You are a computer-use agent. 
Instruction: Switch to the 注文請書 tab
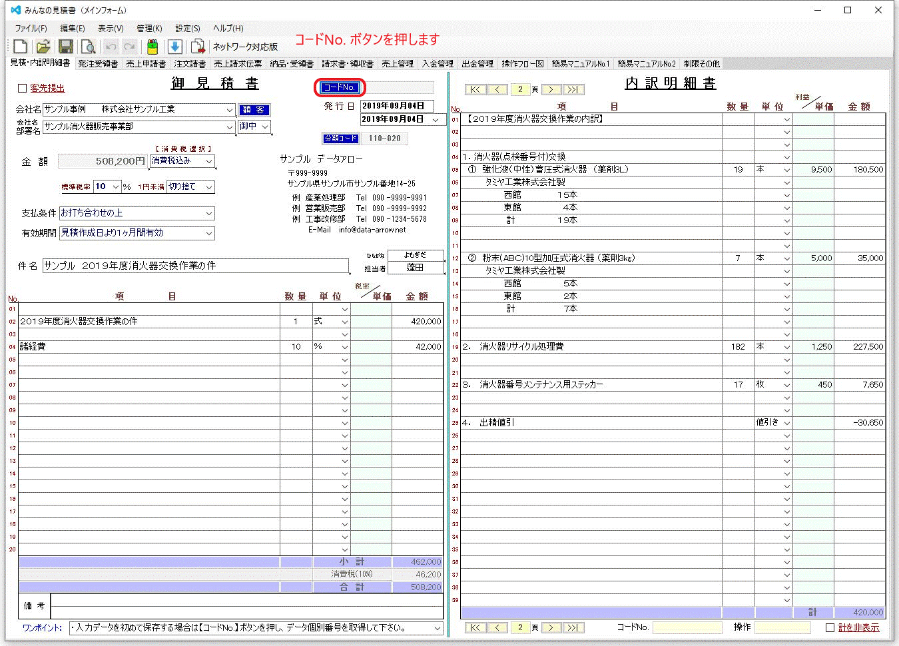click(x=190, y=64)
